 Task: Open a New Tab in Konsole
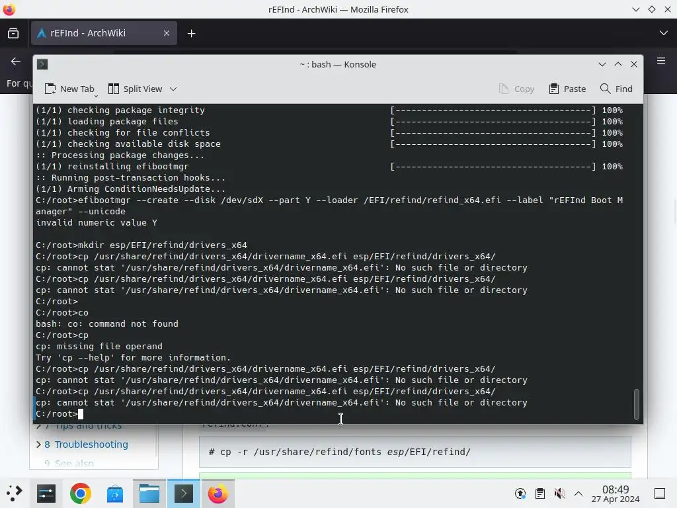tap(69, 89)
